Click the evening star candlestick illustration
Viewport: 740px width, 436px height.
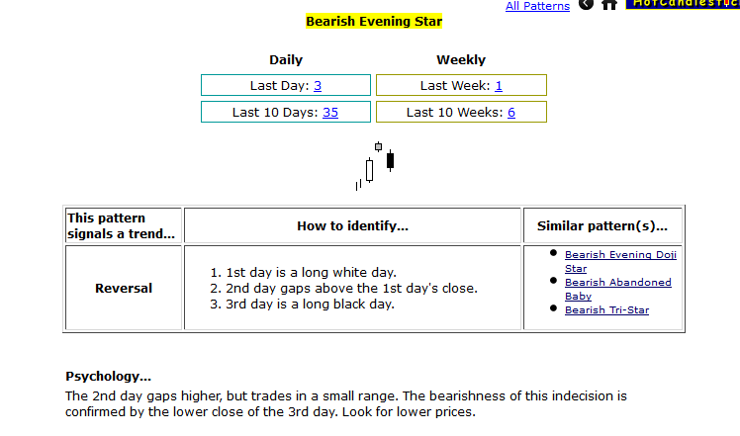coord(375,166)
